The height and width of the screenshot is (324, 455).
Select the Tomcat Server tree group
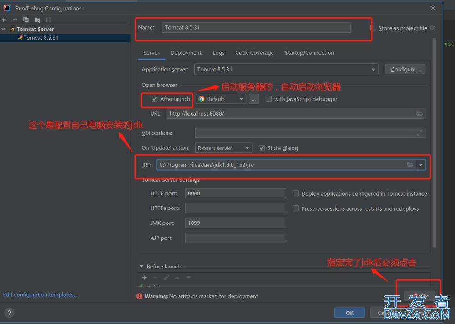click(35, 29)
